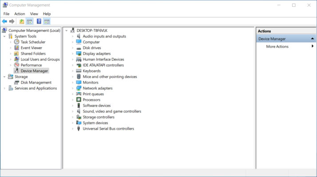Open the More Actions submenu arrow
The height and width of the screenshot is (177, 317).
pos(313,46)
